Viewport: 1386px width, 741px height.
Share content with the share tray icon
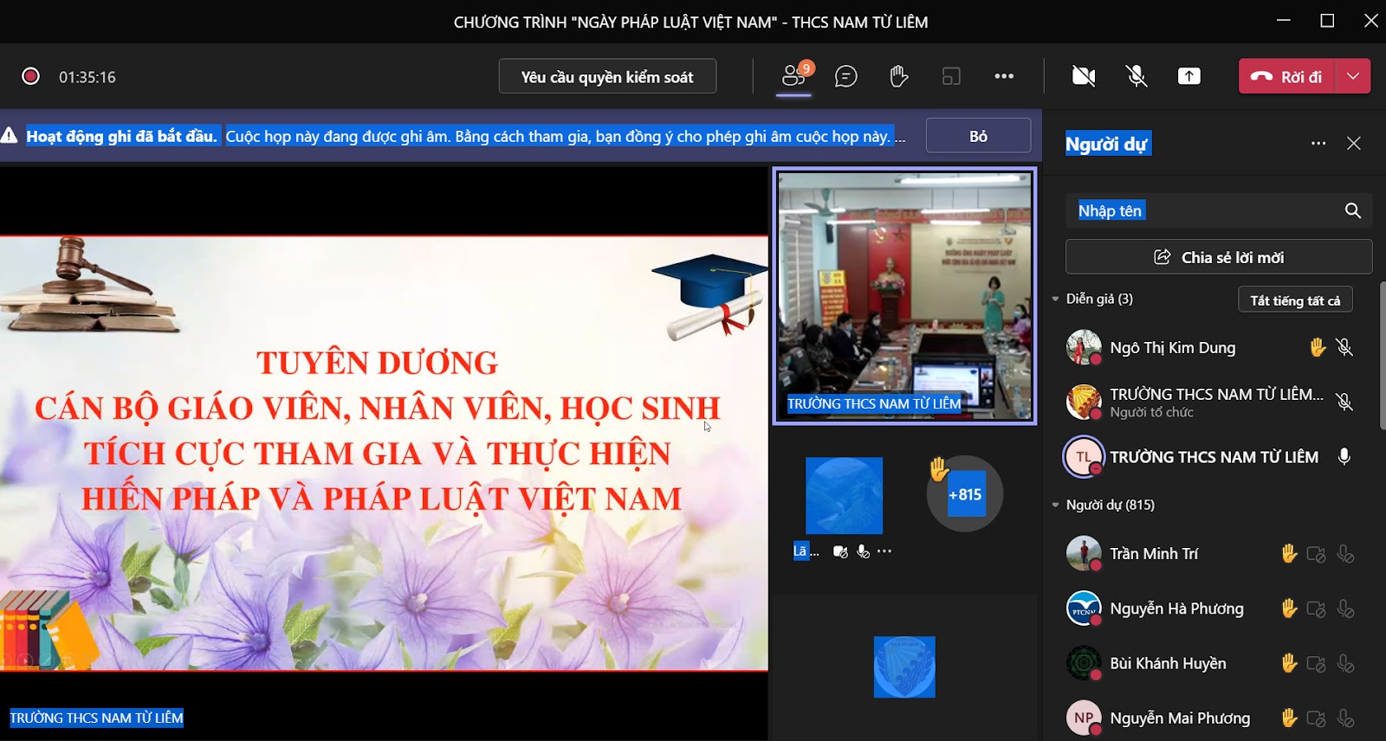click(x=1189, y=76)
